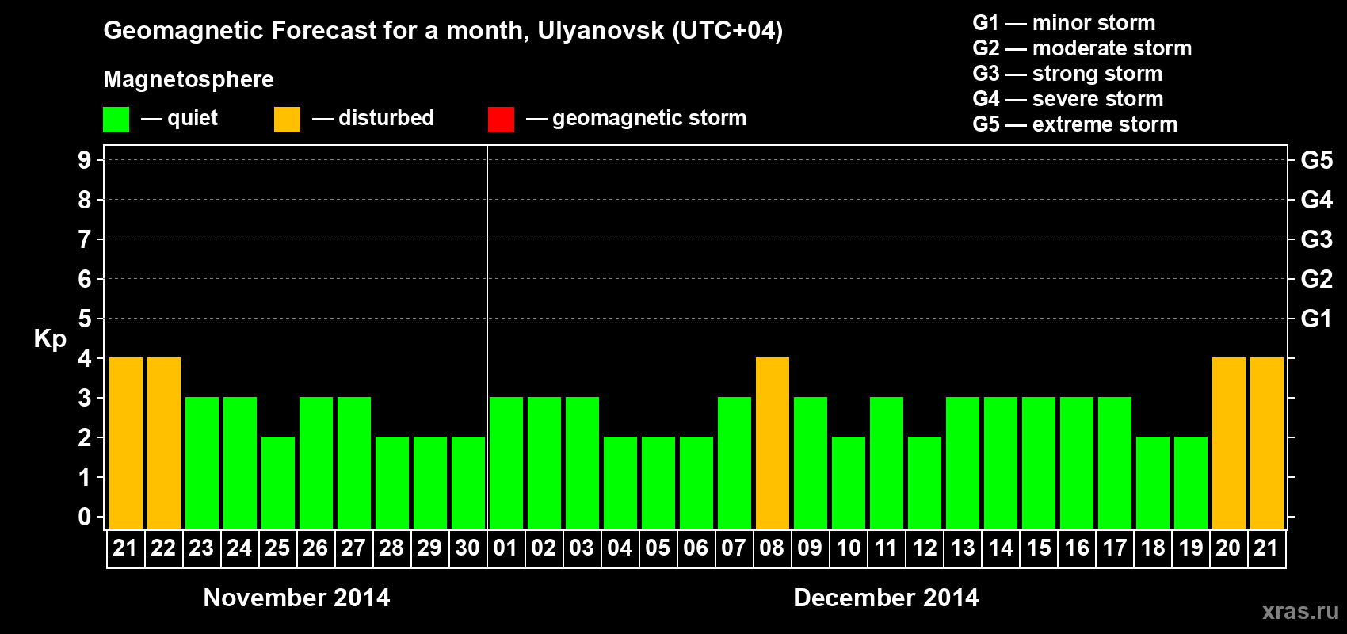This screenshot has height=634, width=1347.
Task: Click the December 2014 month label
Action: coord(886,598)
